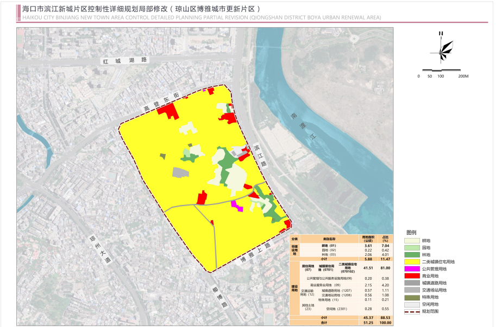Click the 博雅上路 road label

tap(255, 253)
